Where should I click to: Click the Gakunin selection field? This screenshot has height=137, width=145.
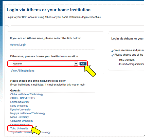point(43,64)
